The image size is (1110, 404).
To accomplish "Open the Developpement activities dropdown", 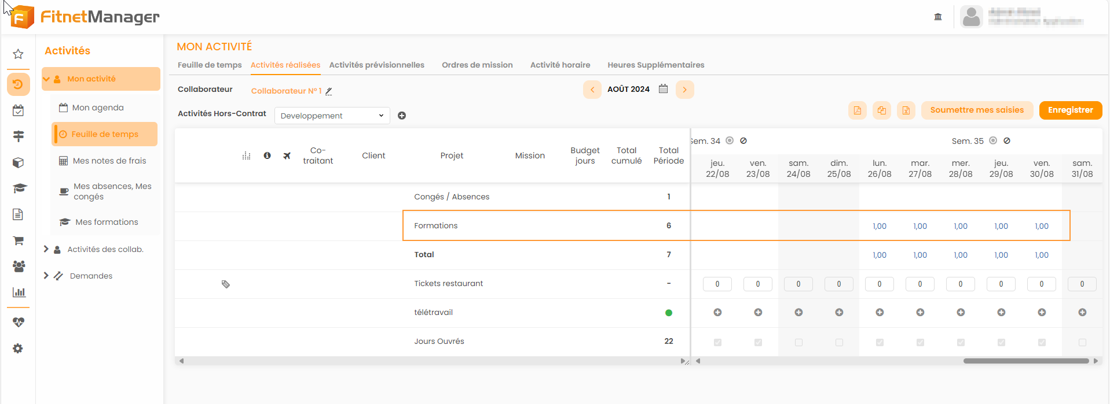I will pyautogui.click(x=332, y=116).
